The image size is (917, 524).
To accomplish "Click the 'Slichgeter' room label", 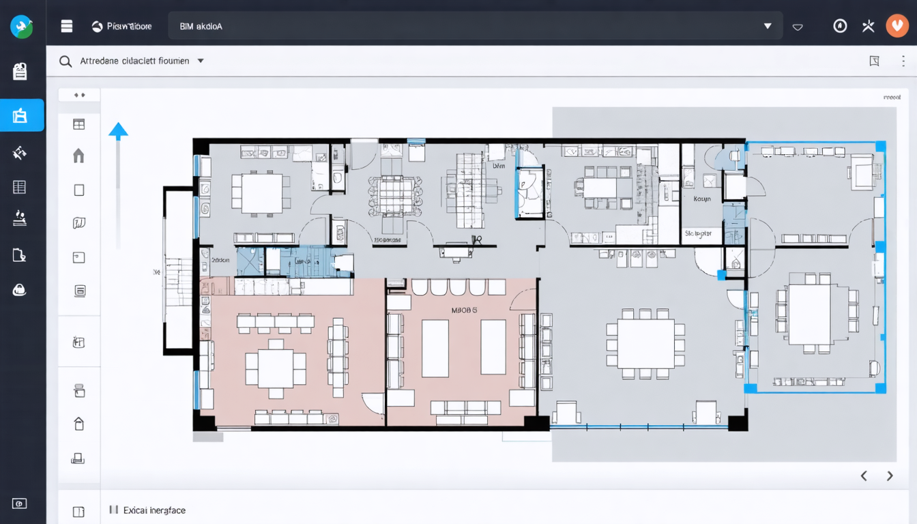I will click(698, 233).
